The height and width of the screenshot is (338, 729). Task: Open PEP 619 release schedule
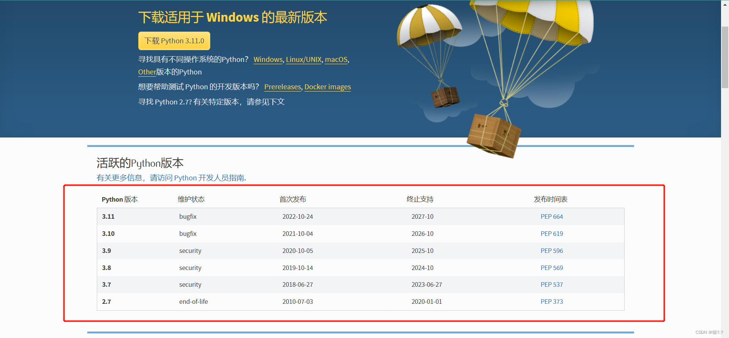click(x=552, y=234)
